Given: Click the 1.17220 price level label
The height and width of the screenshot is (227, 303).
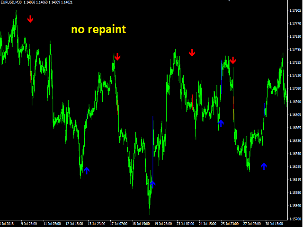Looking at the screenshot, I should coord(295,75).
